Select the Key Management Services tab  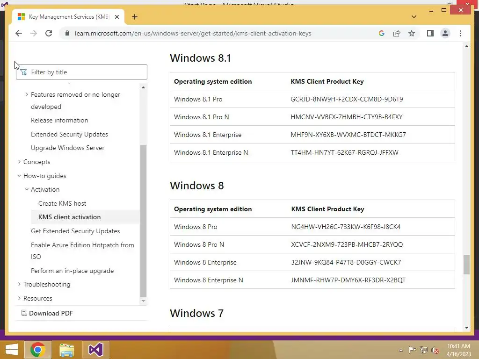click(68, 17)
